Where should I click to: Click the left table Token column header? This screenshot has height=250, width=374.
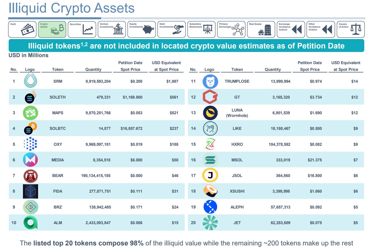click(58, 70)
